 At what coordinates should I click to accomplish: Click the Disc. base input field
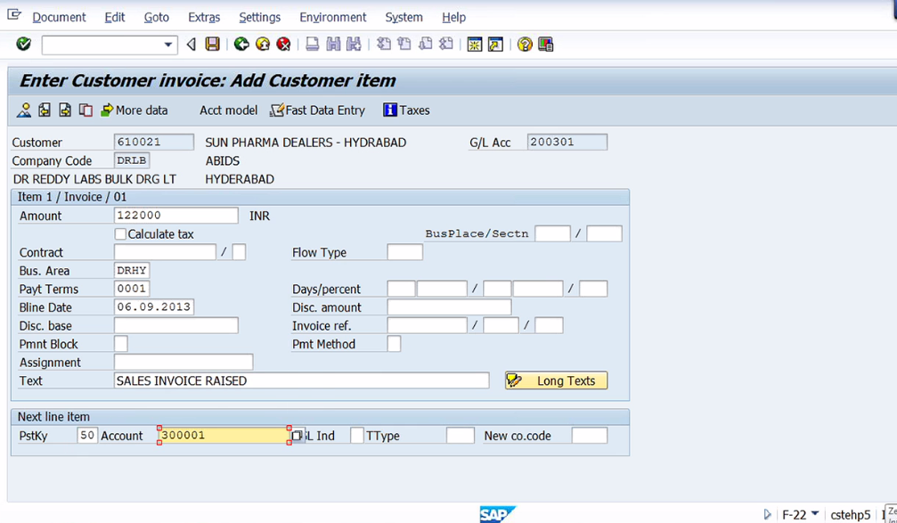coord(176,325)
